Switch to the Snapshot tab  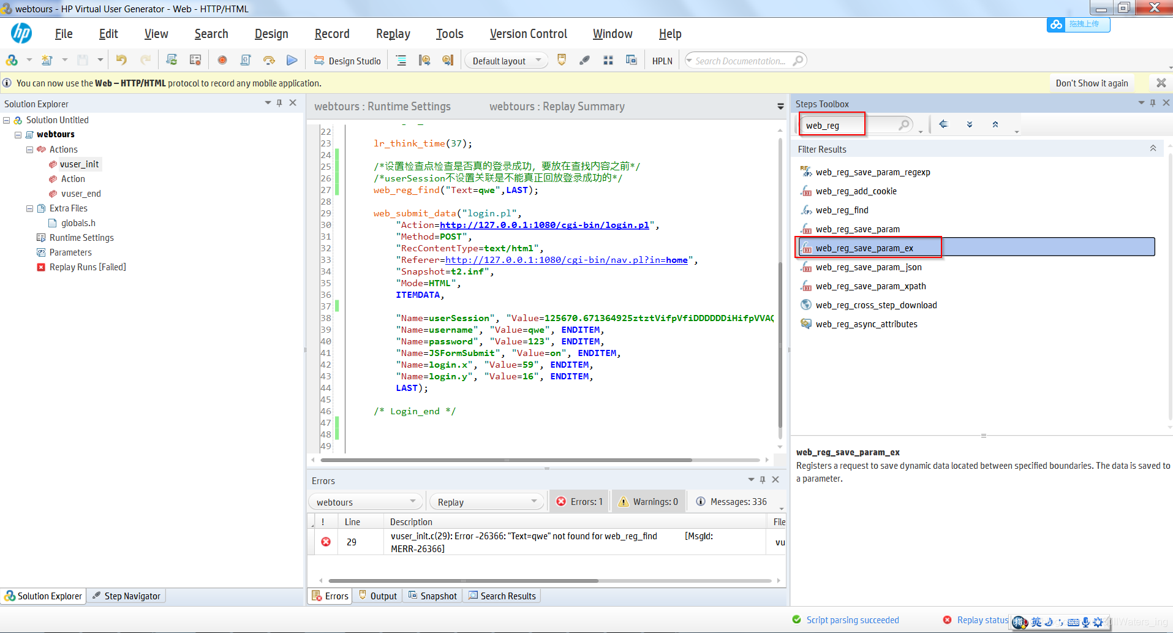tap(433, 596)
